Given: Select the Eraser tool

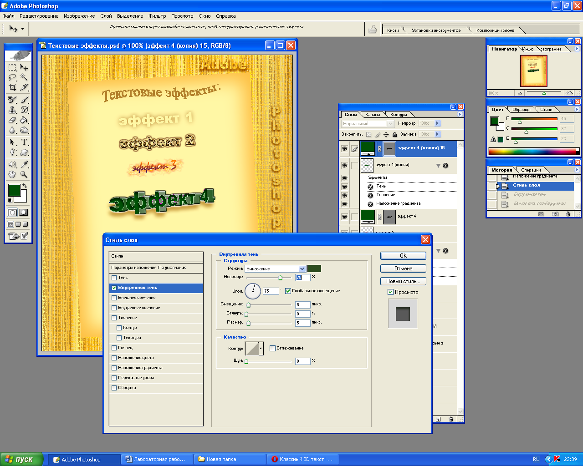Looking at the screenshot, I should click(x=12, y=120).
